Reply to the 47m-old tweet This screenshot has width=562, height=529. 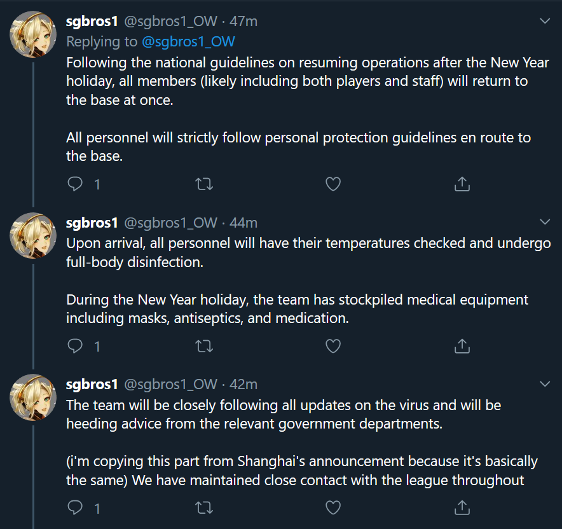[x=76, y=184]
